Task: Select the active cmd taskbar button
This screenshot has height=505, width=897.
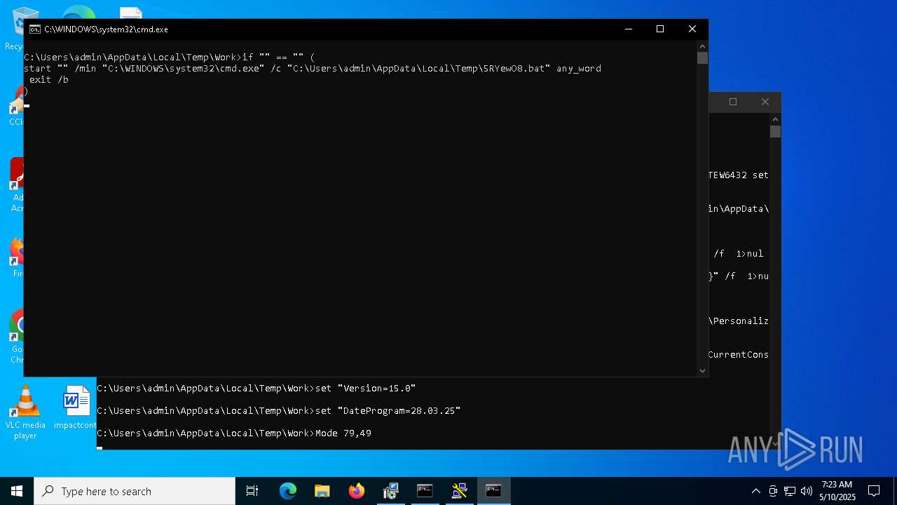Action: point(494,491)
